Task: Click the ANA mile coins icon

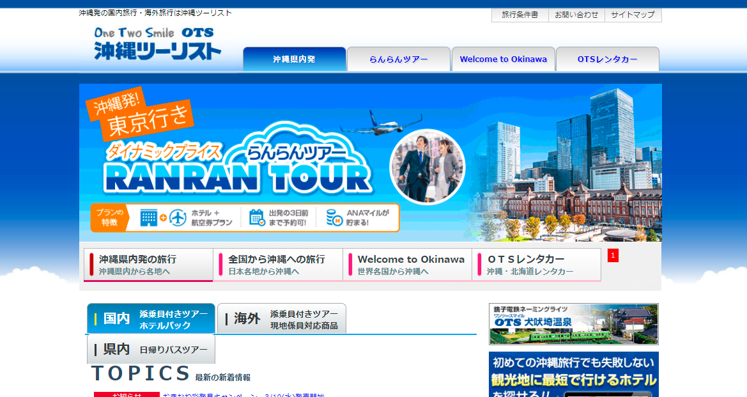Action: click(334, 218)
